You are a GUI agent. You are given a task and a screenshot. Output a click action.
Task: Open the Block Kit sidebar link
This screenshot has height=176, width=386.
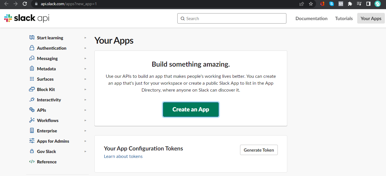point(46,89)
